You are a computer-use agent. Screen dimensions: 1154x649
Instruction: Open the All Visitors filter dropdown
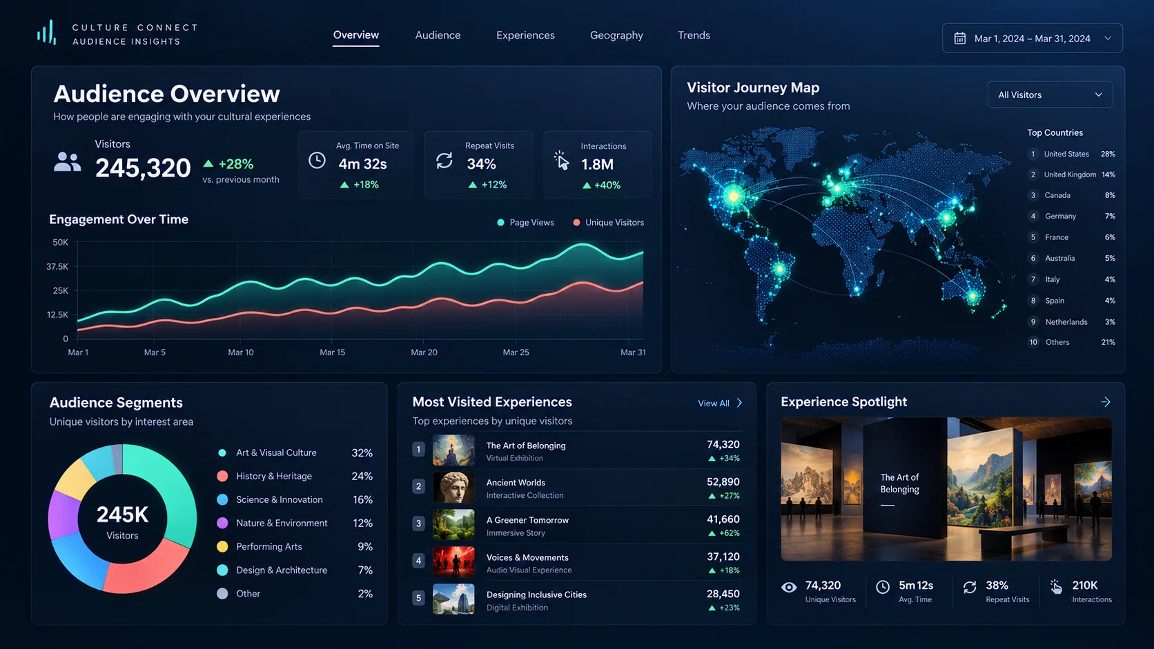pos(1050,94)
